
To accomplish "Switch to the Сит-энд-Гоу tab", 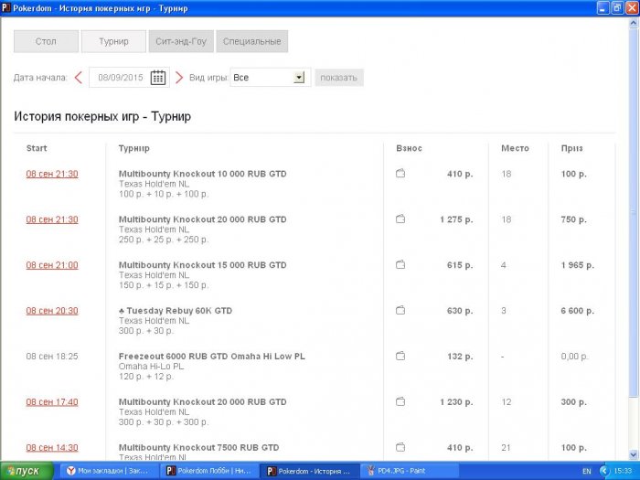I will pyautogui.click(x=181, y=41).
